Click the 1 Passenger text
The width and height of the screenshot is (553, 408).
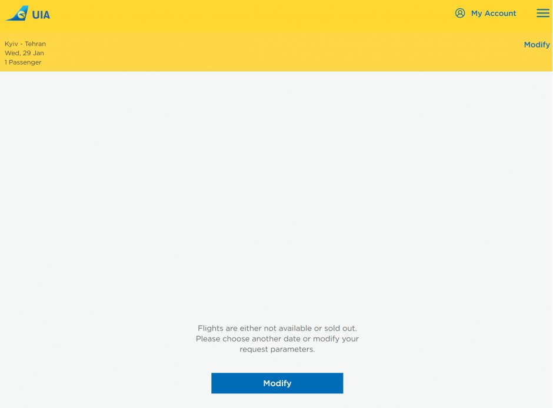coord(23,62)
